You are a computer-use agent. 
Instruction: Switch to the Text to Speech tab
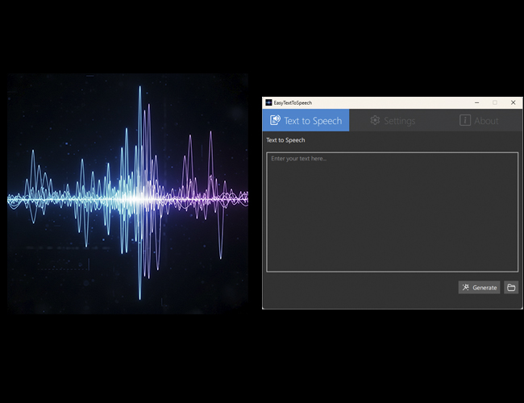(x=306, y=120)
